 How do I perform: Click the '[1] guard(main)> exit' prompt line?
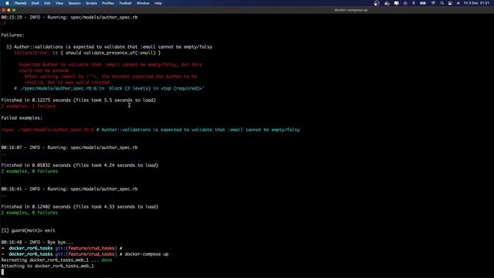click(x=28, y=230)
